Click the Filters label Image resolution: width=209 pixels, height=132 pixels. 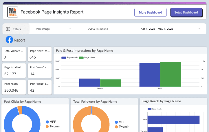coord(17,29)
